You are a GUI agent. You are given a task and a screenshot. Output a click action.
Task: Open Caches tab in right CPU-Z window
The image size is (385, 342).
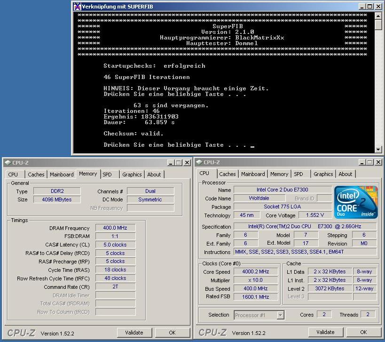228,174
